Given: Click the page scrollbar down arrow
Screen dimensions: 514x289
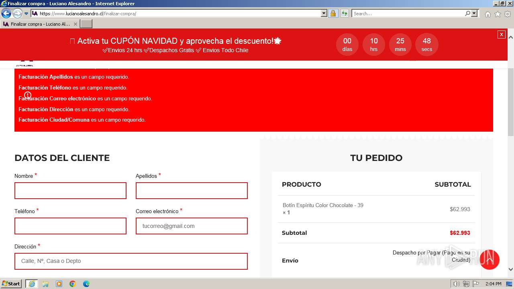Looking at the screenshot, I should 511,269.
